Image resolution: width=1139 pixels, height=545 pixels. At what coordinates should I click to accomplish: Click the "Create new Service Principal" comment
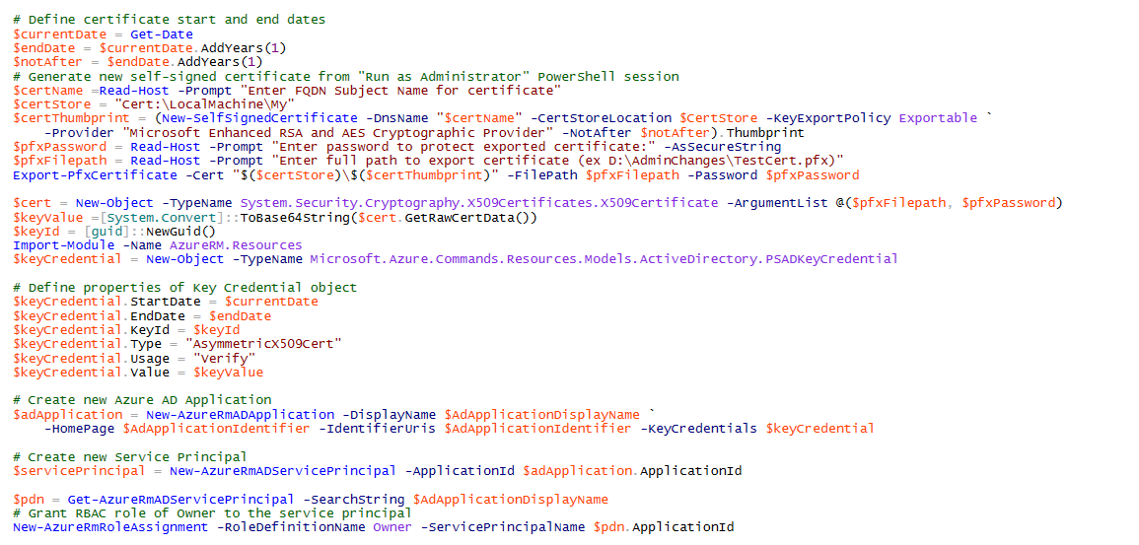pos(130,457)
